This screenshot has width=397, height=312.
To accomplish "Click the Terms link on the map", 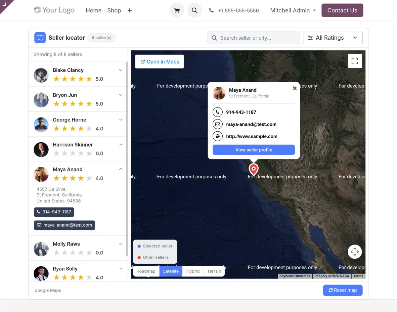I will (x=358, y=276).
